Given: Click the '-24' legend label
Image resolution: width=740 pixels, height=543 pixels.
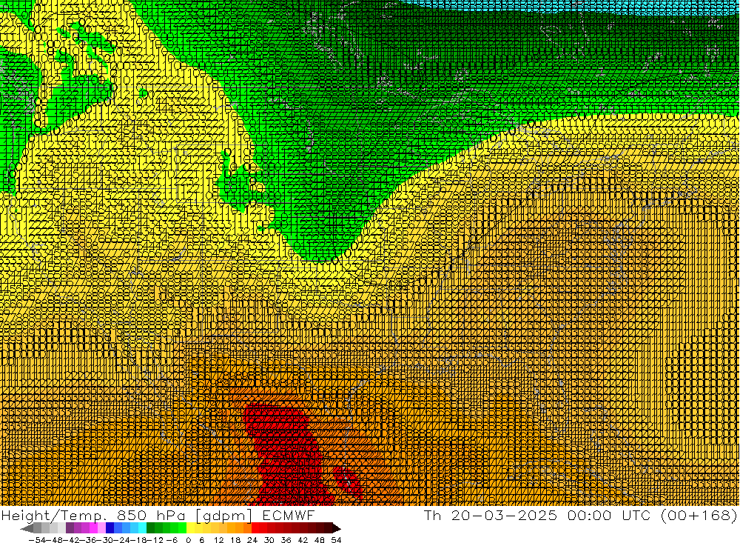Looking at the screenshot, I should point(122,540).
